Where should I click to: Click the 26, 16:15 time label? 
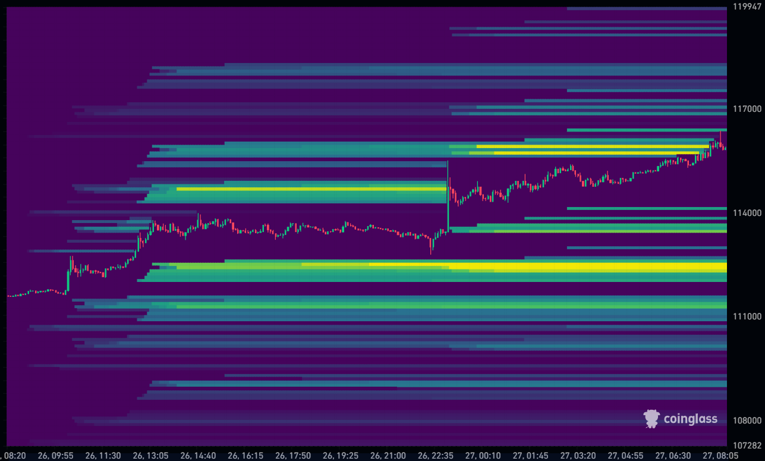tap(245, 456)
